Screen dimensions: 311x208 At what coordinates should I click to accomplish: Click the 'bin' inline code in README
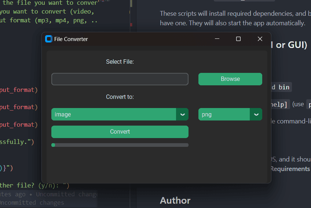(x=284, y=87)
